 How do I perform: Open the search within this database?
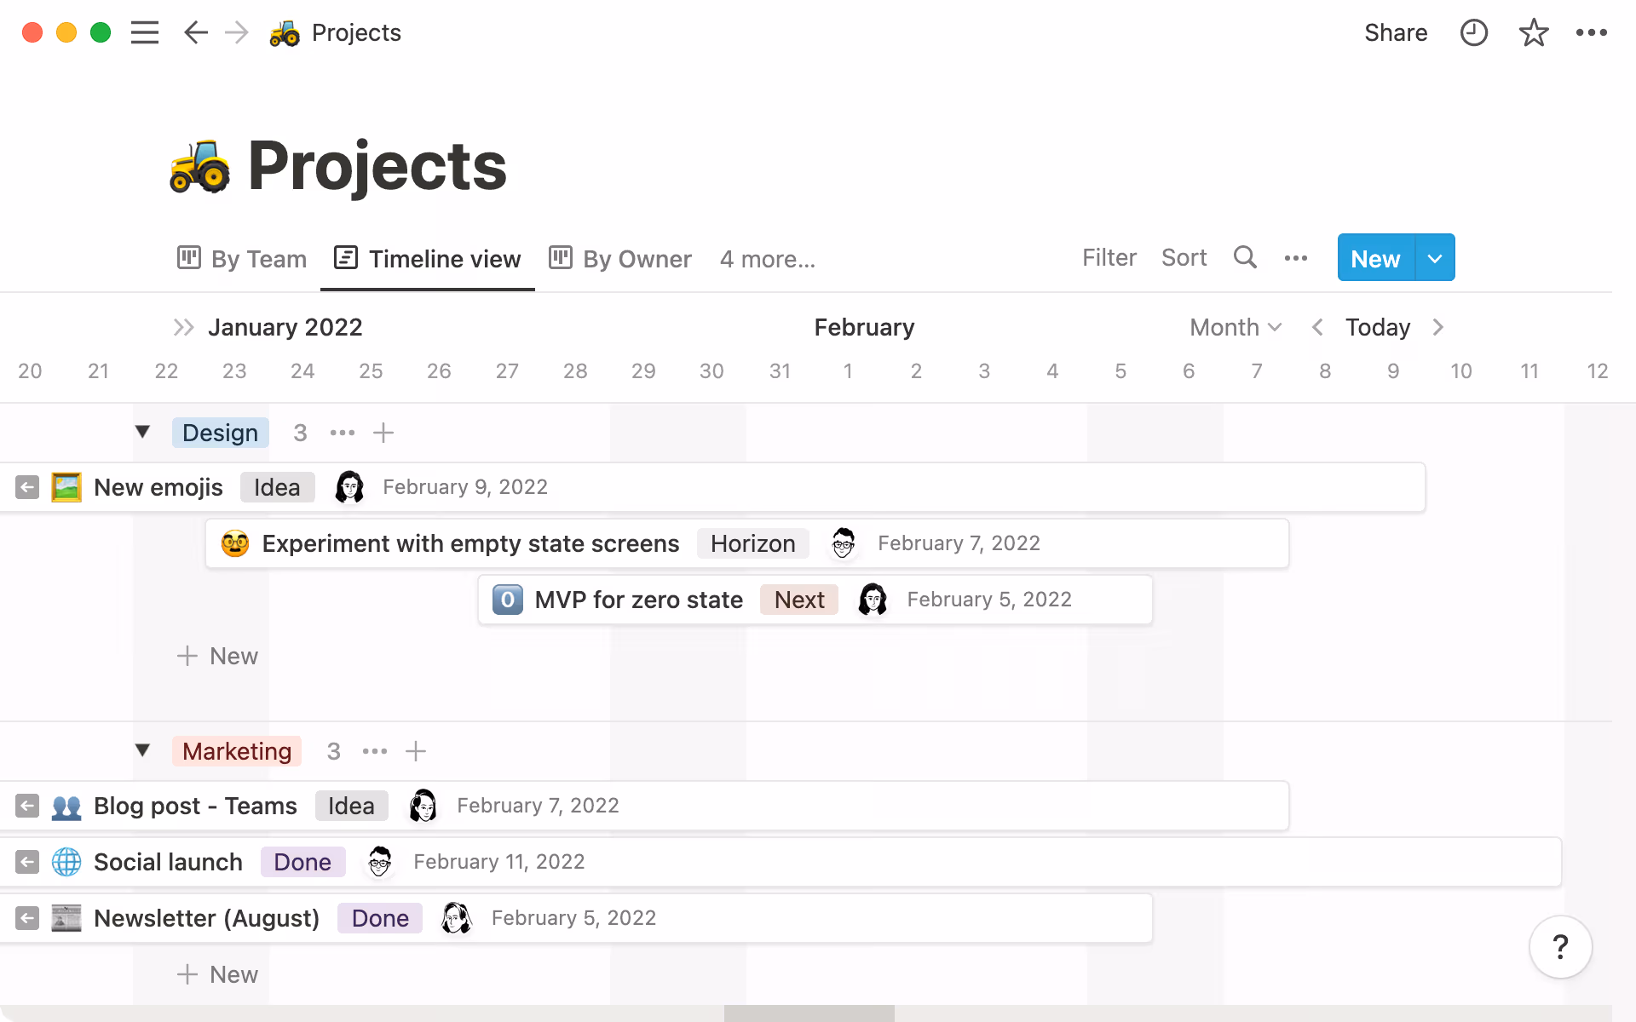(x=1245, y=257)
